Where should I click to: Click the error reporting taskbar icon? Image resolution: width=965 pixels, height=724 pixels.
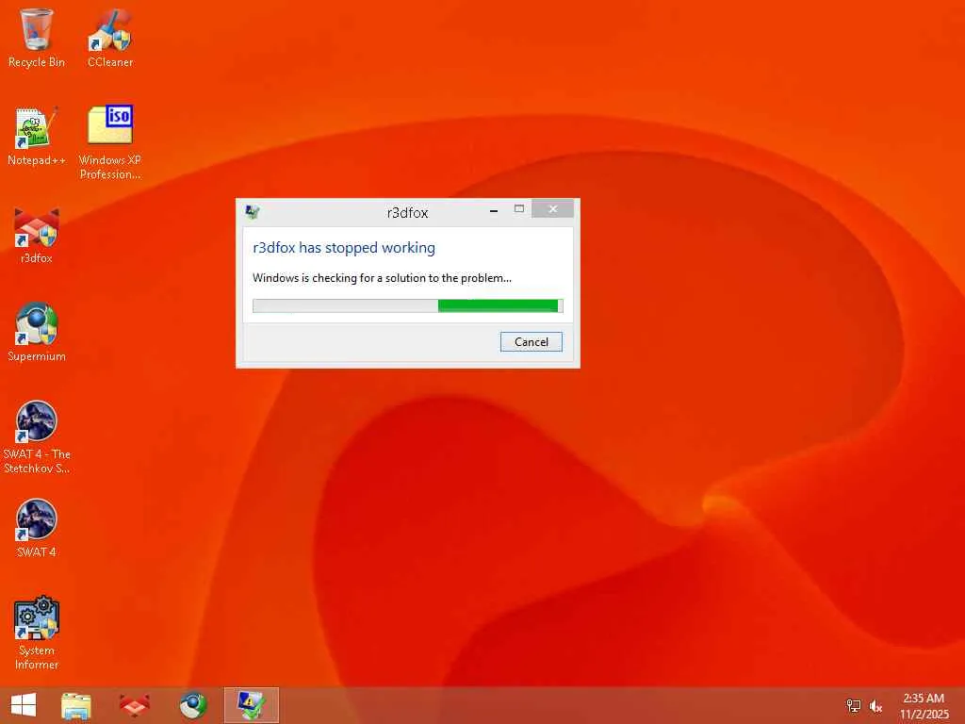[251, 705]
